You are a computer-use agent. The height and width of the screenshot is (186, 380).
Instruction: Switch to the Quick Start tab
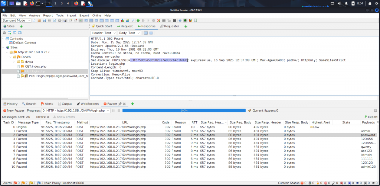[102, 26]
